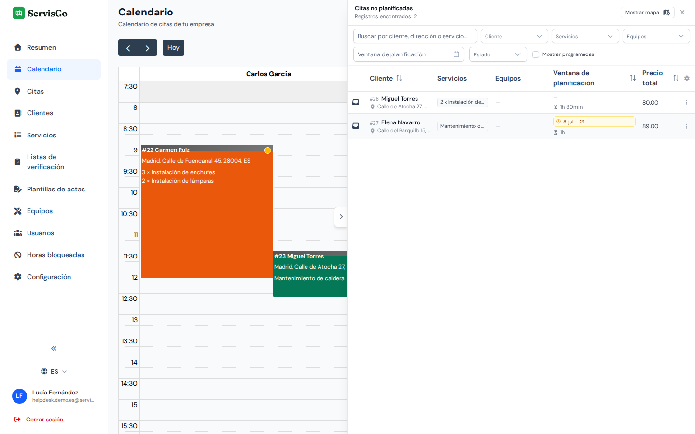Collapse the sidebar with double chevron icon
This screenshot has width=695, height=434.
[54, 348]
